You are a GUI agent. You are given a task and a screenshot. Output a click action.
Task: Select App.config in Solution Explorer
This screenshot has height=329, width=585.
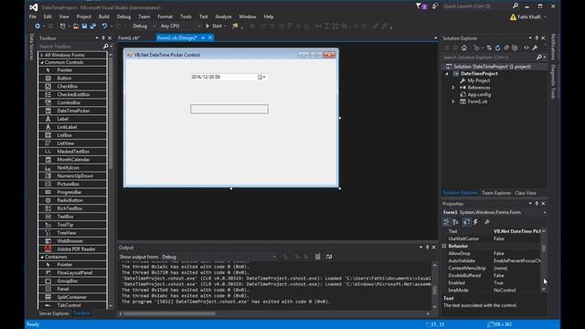[479, 95]
